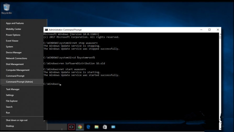234x132 pixels.
Task: Click 'Windows Update service was started successfully' text
Action: coord(81,75)
